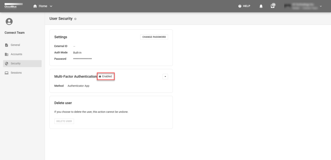Screen dimensions: 331x160
Task: Click the Connect Team user name
Action: [x=15, y=33]
